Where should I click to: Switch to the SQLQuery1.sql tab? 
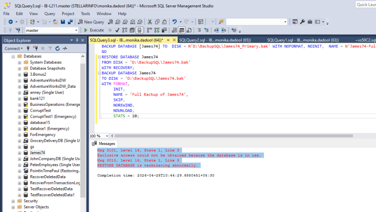click(303, 40)
